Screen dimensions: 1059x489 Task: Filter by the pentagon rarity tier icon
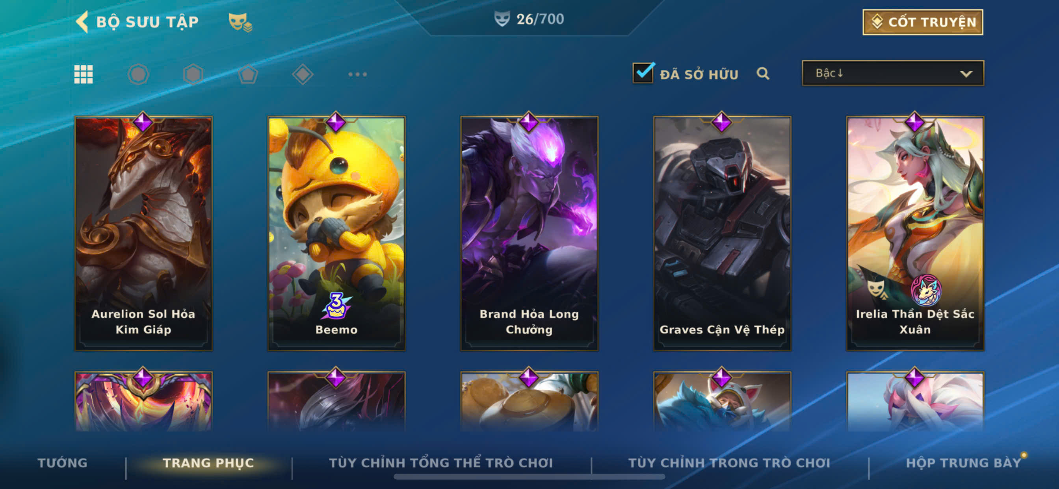click(248, 74)
